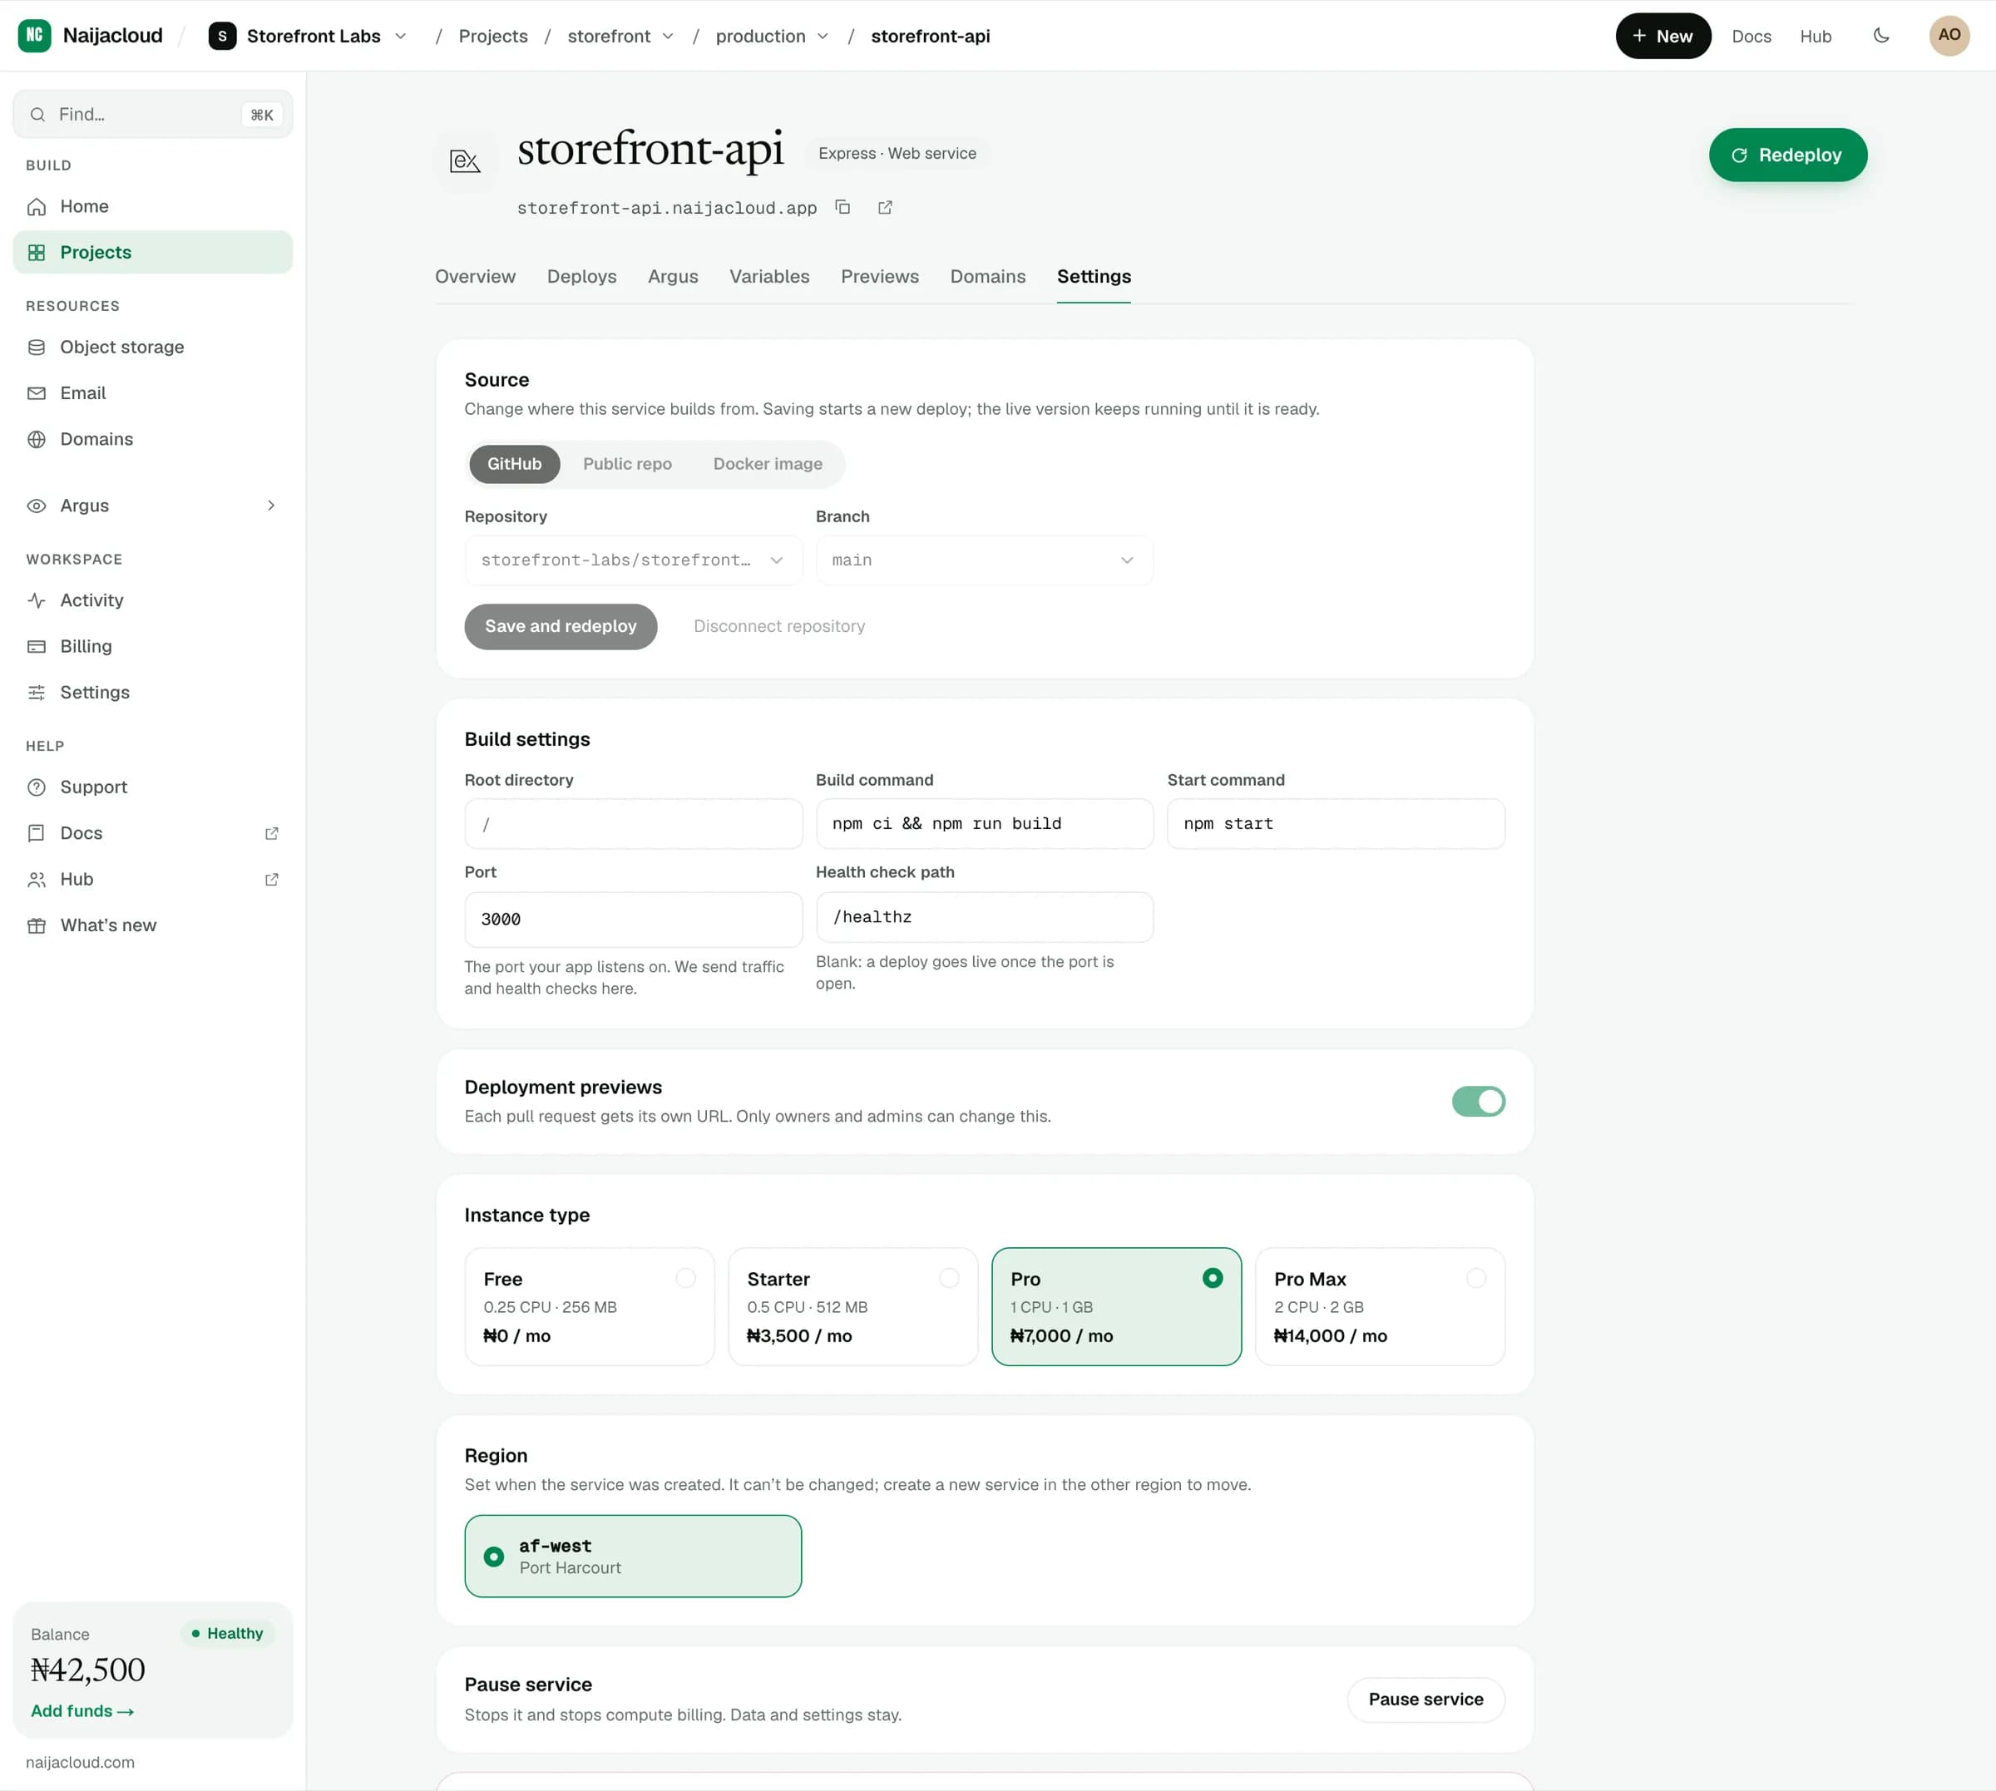Select the Starter instance type
Viewport: 1996px width, 1791px height.
click(x=852, y=1307)
